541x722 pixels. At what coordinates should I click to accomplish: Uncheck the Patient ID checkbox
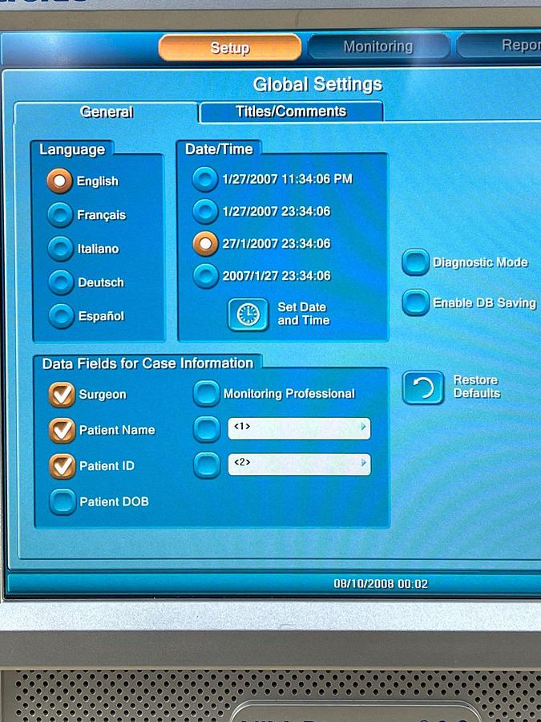point(62,466)
